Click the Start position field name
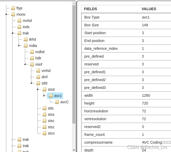The height and width of the screenshot is (152, 171). click(x=95, y=33)
